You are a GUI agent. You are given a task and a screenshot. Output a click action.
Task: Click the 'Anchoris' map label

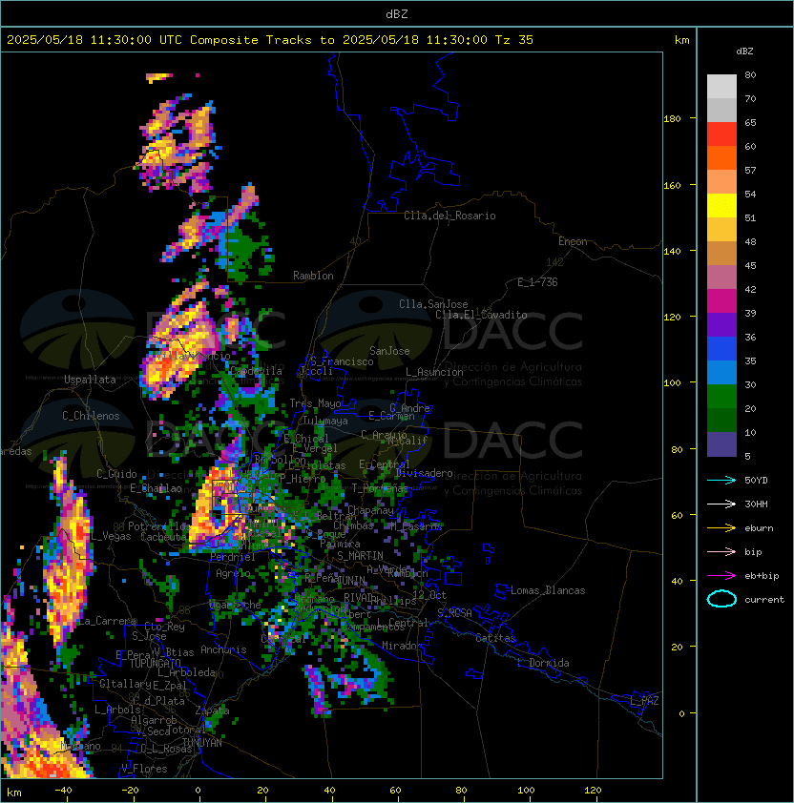[x=223, y=649]
